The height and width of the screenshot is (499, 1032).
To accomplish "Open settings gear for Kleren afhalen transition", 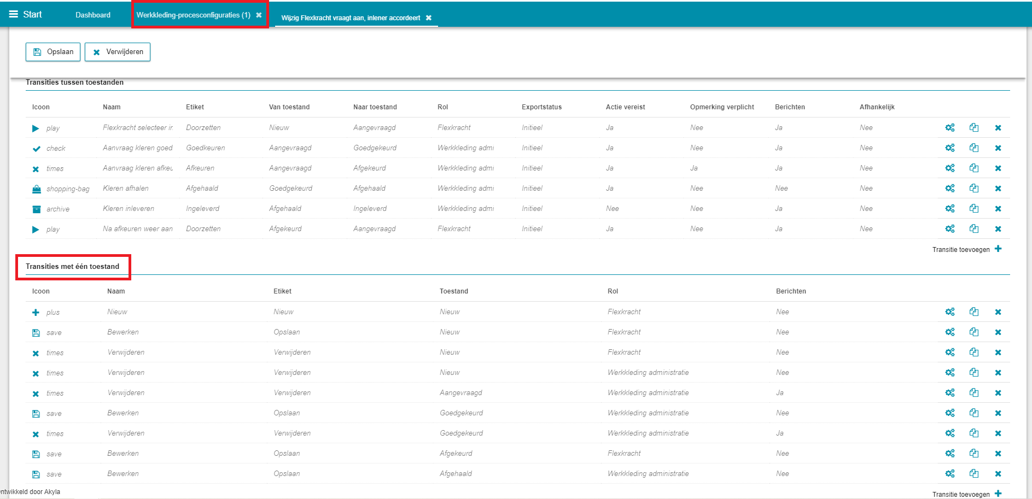I will click(949, 189).
